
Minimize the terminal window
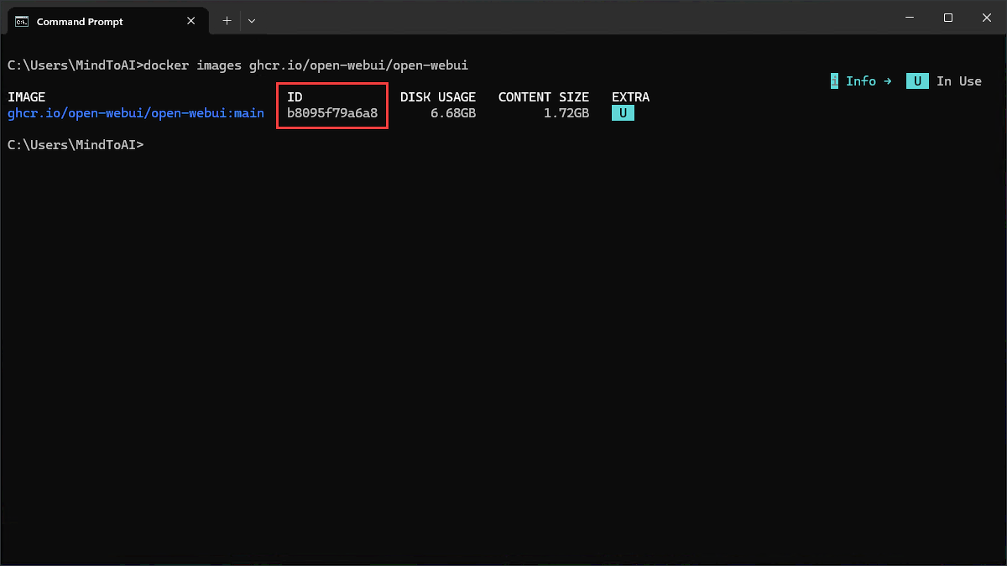point(910,18)
